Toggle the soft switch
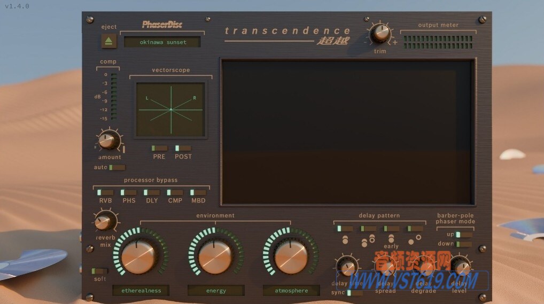544x304 pixels. pyautogui.click(x=99, y=271)
